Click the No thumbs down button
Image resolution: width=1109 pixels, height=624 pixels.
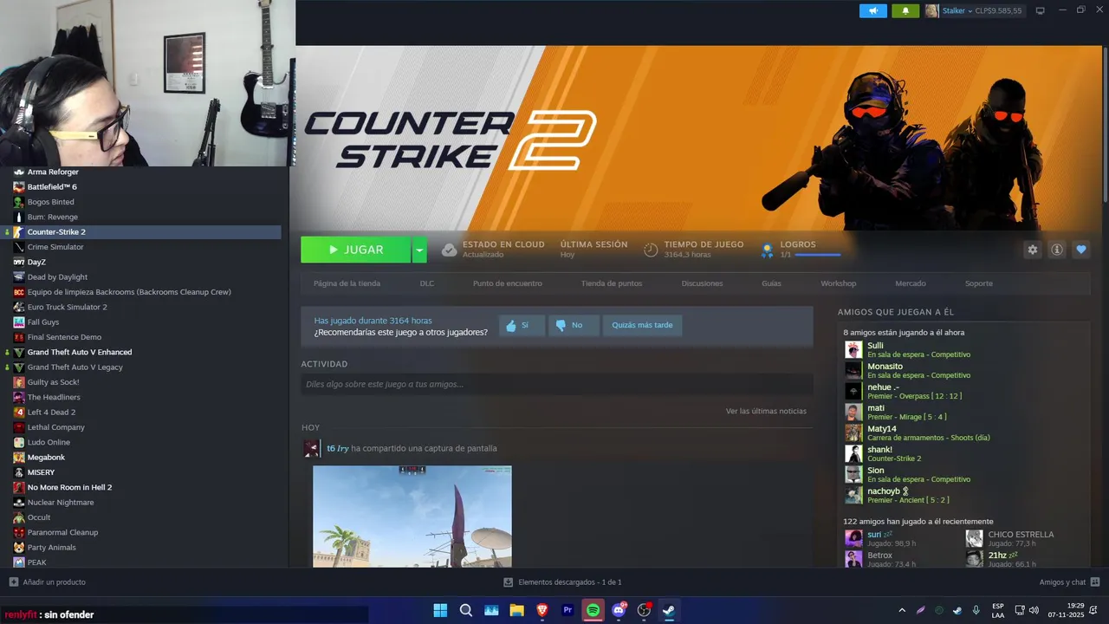point(574,326)
